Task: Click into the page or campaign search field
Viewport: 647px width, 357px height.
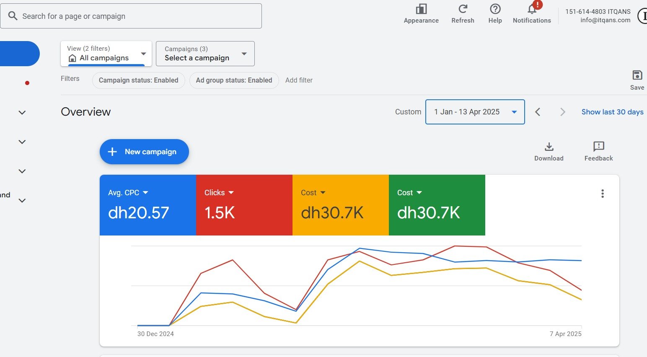Action: click(x=131, y=16)
